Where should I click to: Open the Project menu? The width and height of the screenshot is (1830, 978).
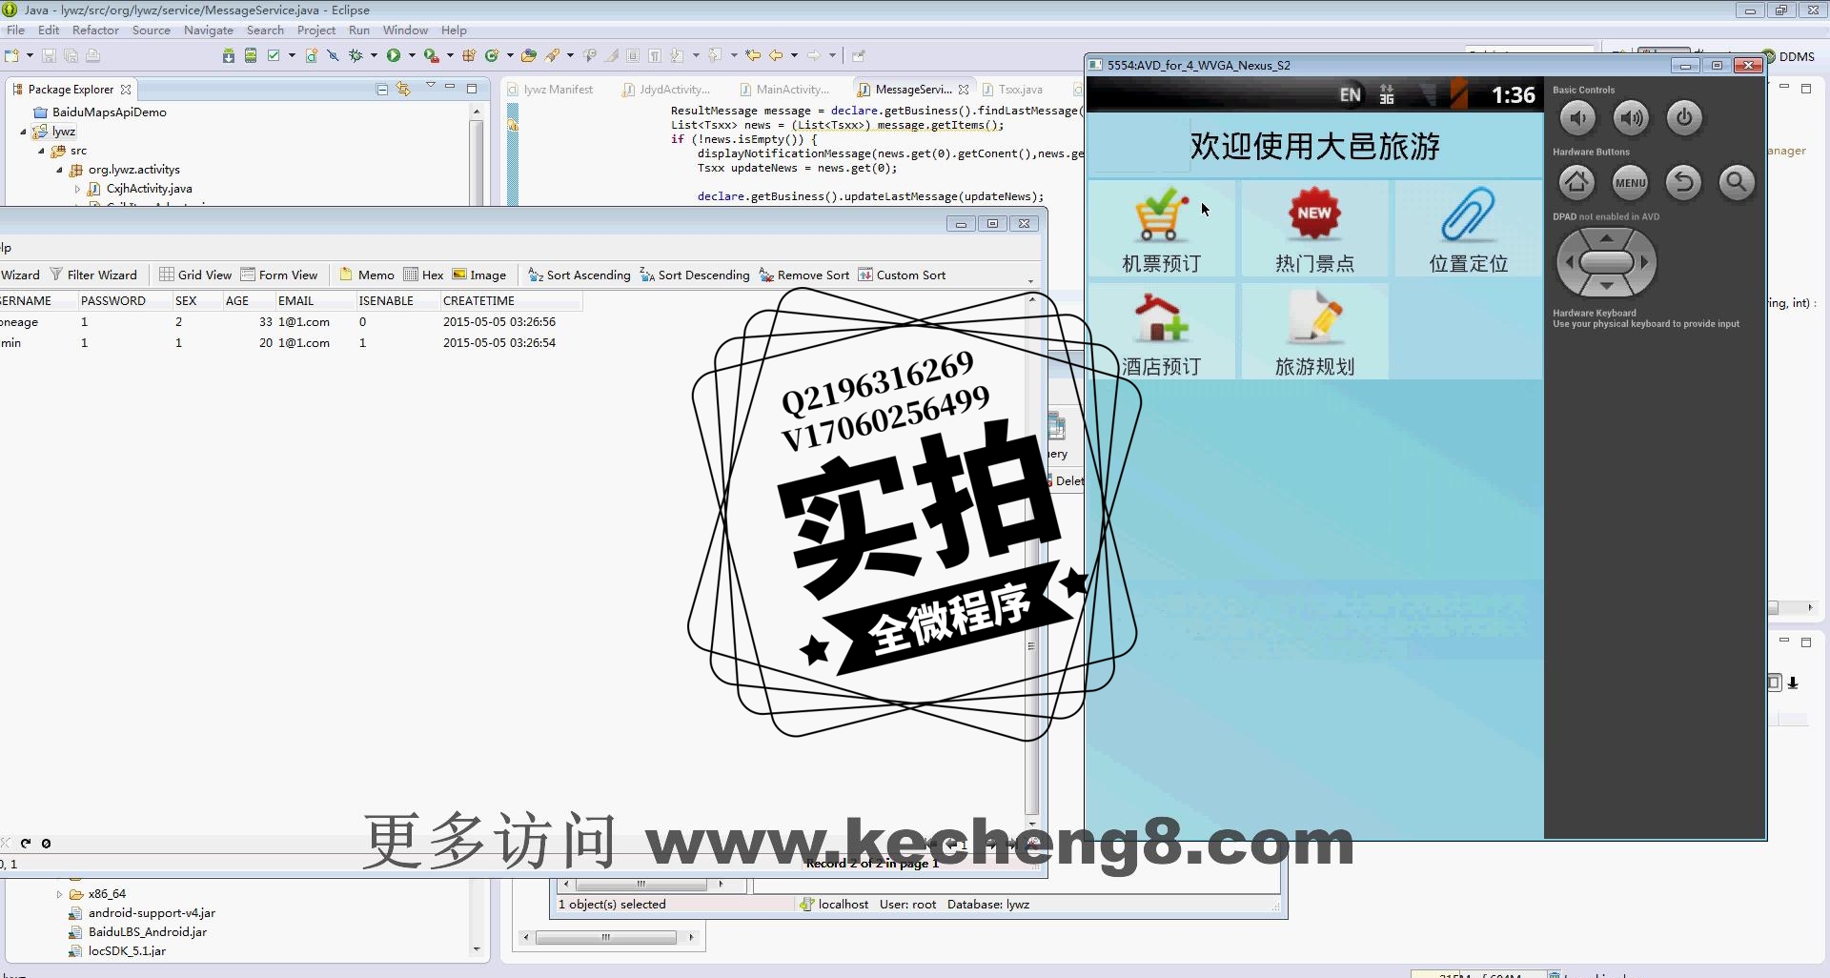pyautogui.click(x=315, y=30)
